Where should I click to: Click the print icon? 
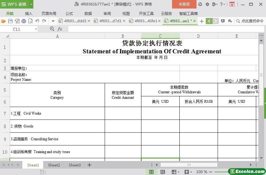24,21
